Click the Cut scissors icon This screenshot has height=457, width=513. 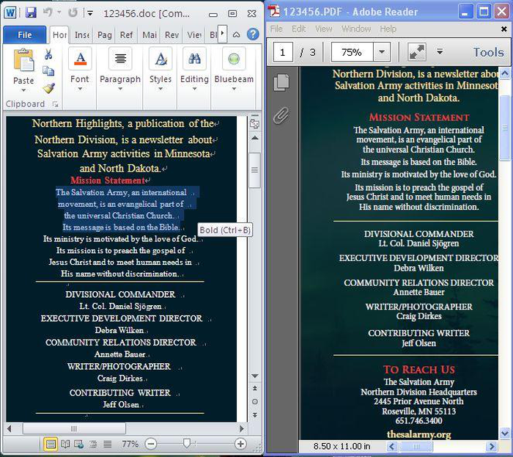coord(48,54)
